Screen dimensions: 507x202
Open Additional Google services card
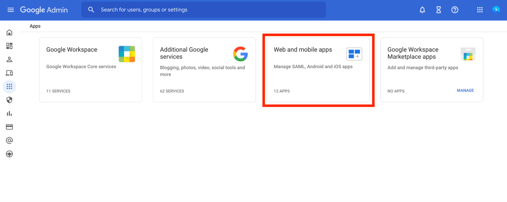tap(204, 70)
